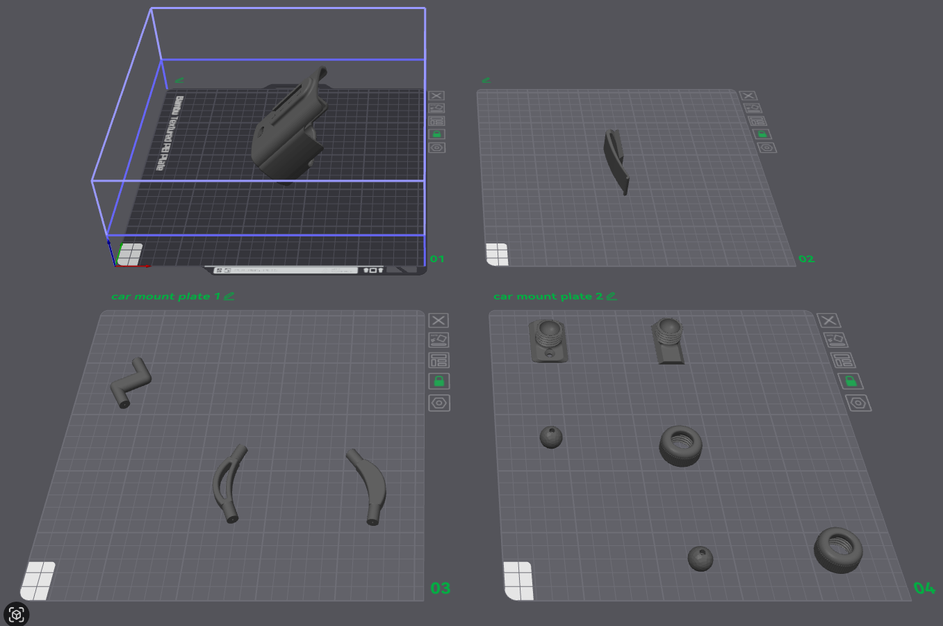Image resolution: width=943 pixels, height=626 pixels.
Task: Click the '04' plate number
Action: (x=924, y=588)
